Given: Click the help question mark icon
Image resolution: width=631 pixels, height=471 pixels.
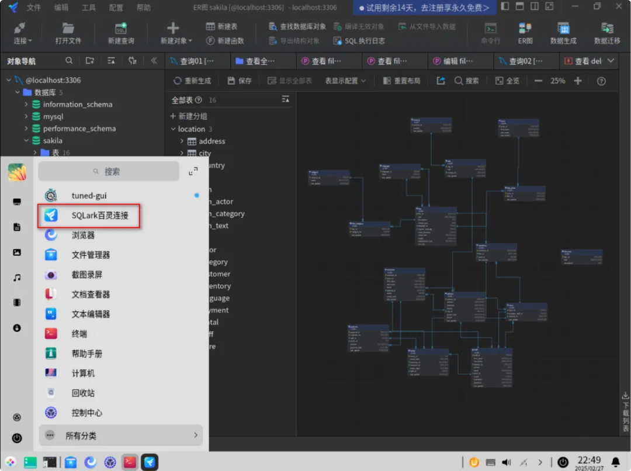Looking at the screenshot, I should pyautogui.click(x=601, y=81).
